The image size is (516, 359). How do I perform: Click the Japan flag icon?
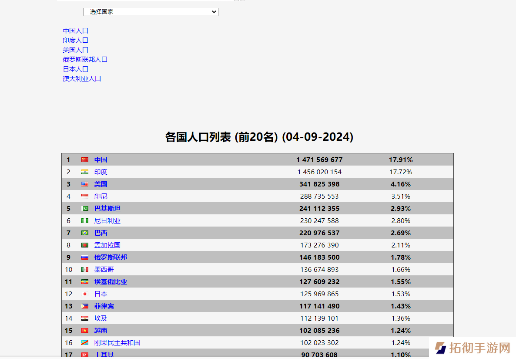click(x=85, y=294)
